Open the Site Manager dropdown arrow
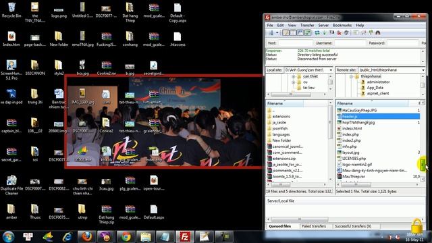The height and width of the screenshot is (243, 432). pyautogui.click(x=277, y=33)
